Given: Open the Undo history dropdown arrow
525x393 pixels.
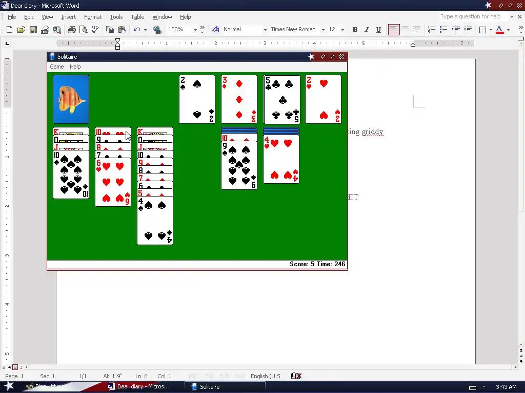Looking at the screenshot, I should (145, 30).
